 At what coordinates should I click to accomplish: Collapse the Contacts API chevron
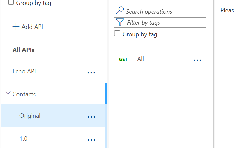8,93
